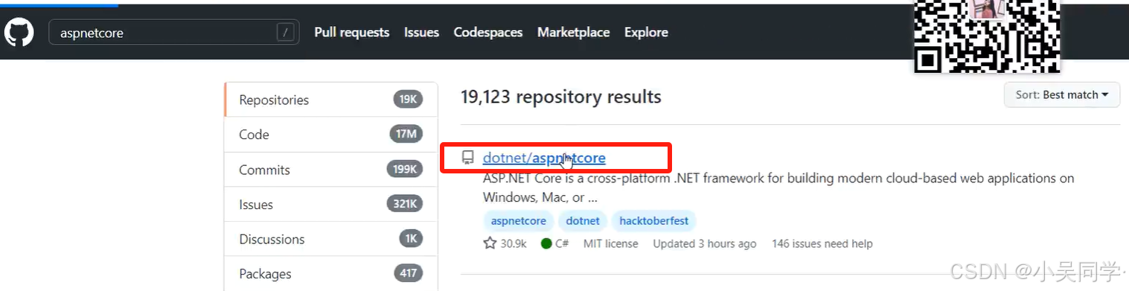Click the star icon showing 30.9k
The width and height of the screenshot is (1129, 291).
click(490, 243)
